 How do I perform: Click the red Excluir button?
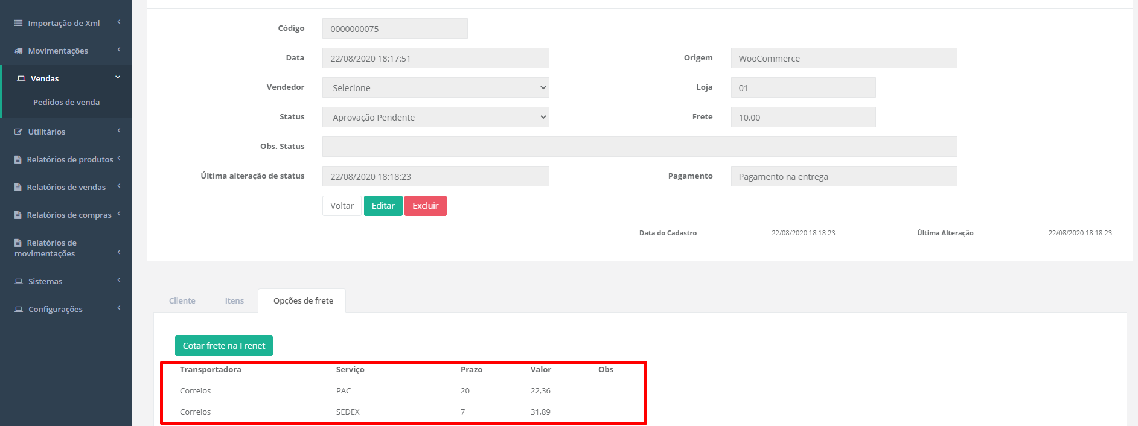425,206
